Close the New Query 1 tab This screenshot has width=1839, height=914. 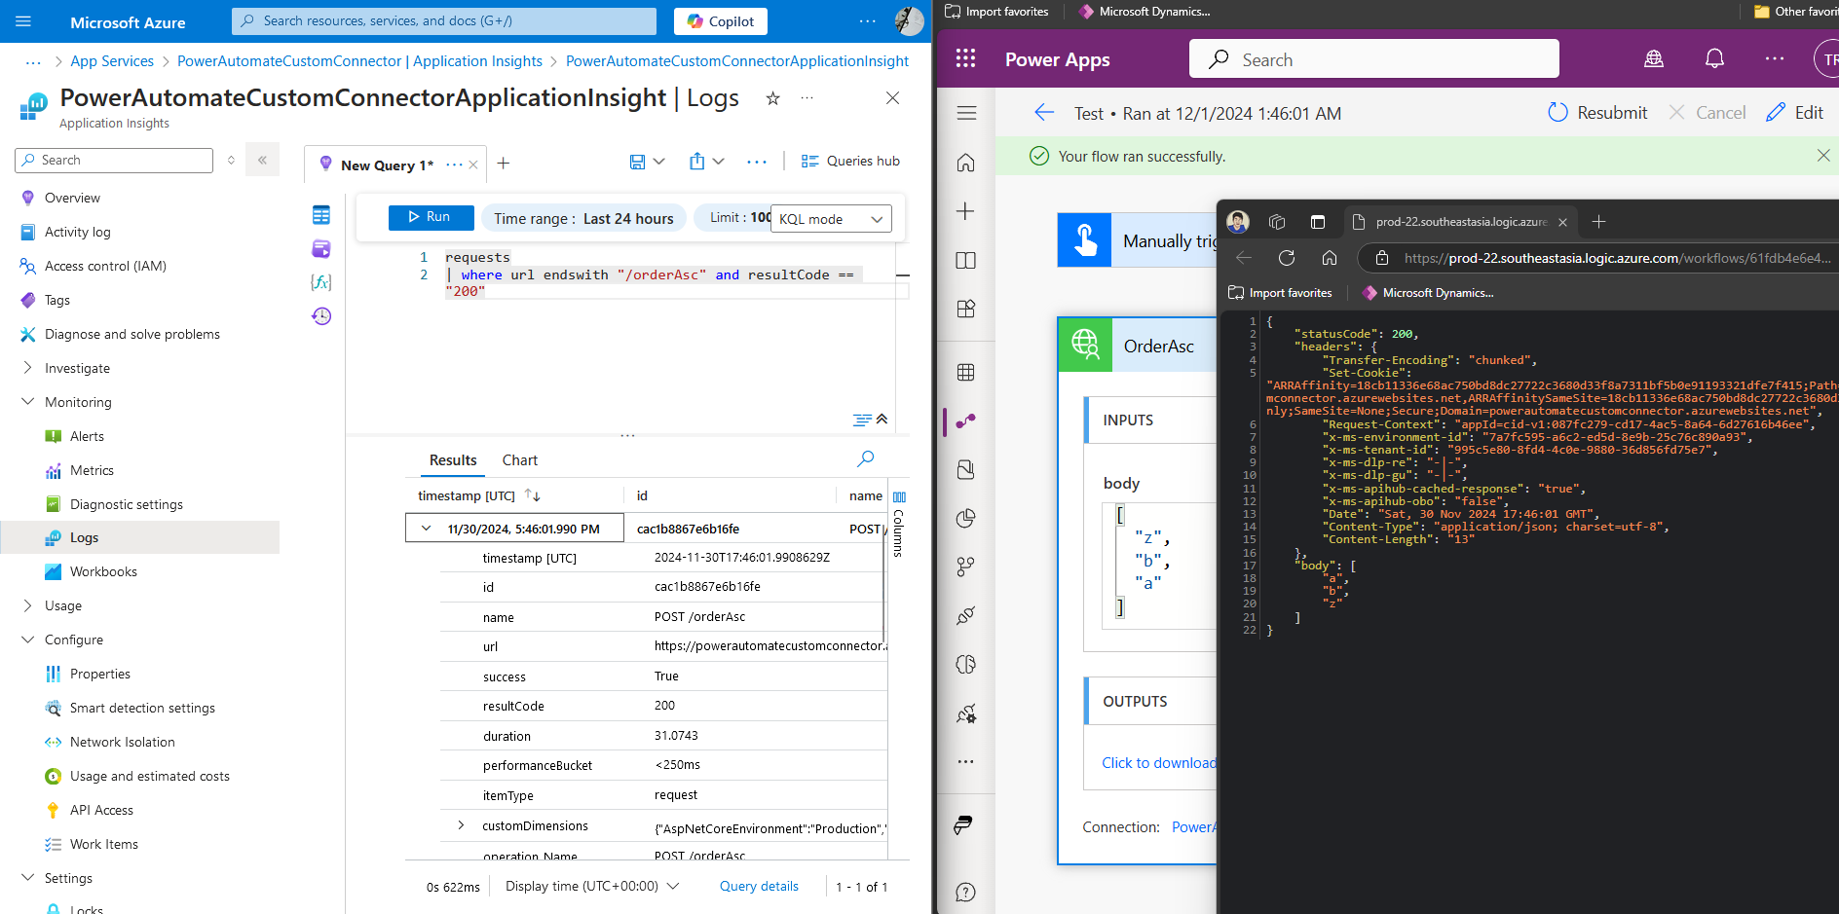(473, 165)
